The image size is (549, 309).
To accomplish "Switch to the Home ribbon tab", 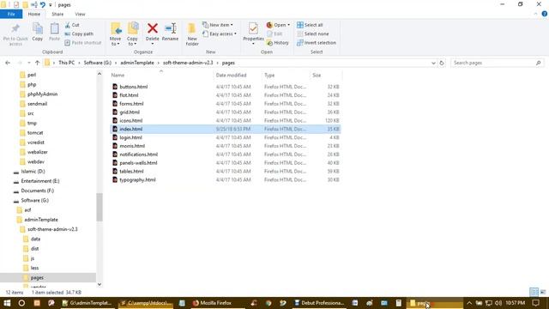I will click(x=34, y=14).
